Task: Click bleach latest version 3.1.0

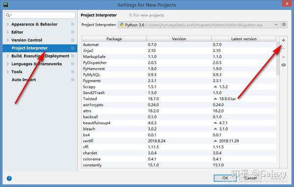Action: (223, 129)
